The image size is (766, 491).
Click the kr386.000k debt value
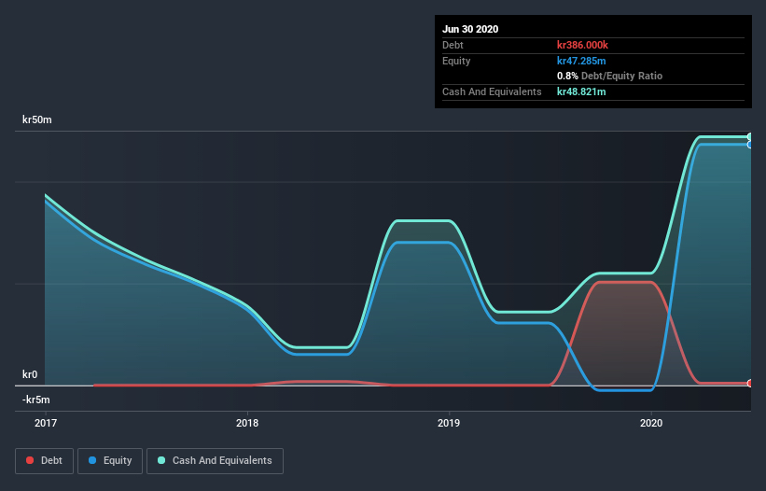tap(582, 45)
